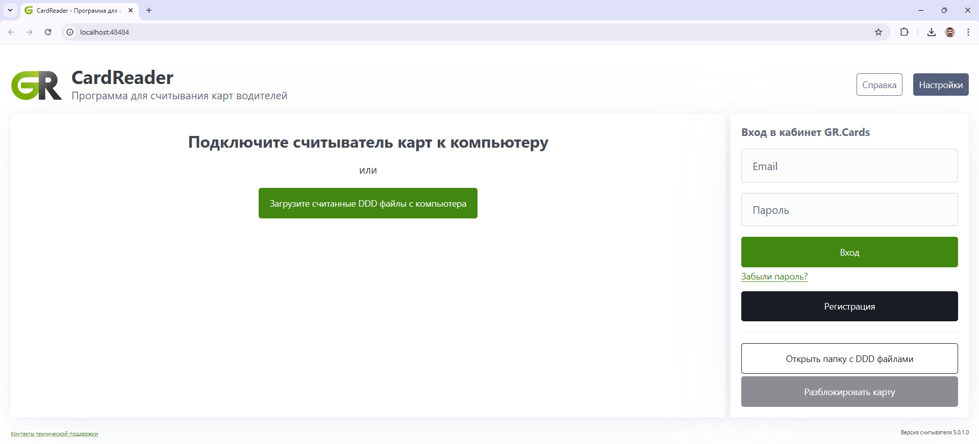View site information icon in address bar
The width and height of the screenshot is (979, 444).
coord(70,32)
